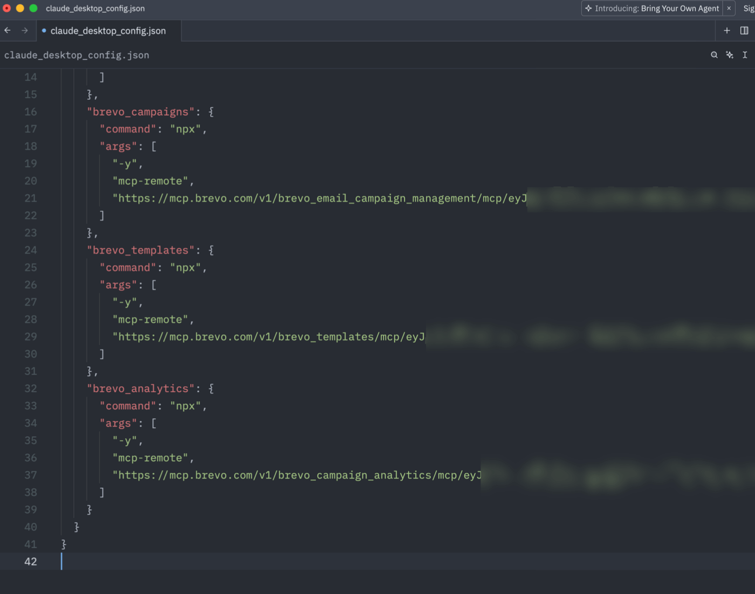Click the "brevo_campaigns" key

(x=140, y=112)
